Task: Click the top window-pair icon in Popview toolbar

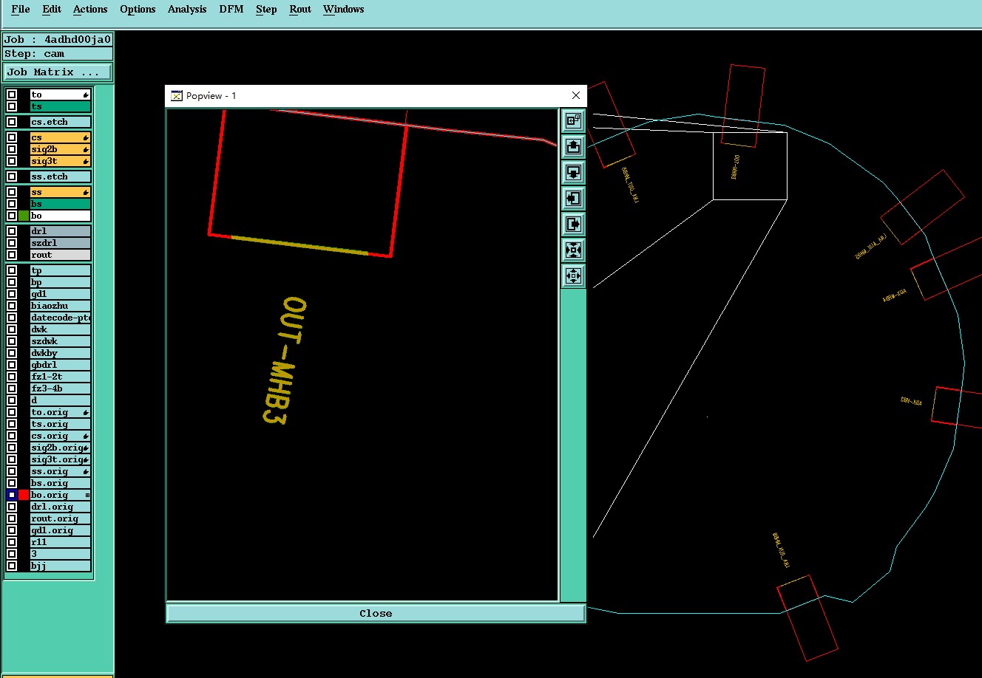Action: click(573, 120)
